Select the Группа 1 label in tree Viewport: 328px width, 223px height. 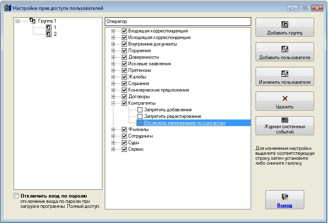47,21
